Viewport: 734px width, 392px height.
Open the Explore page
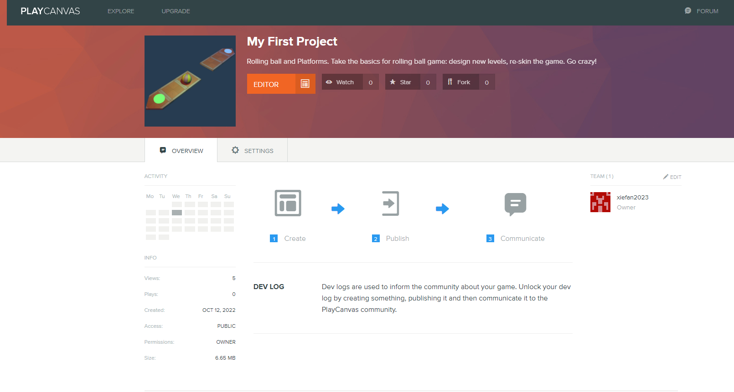(x=121, y=11)
